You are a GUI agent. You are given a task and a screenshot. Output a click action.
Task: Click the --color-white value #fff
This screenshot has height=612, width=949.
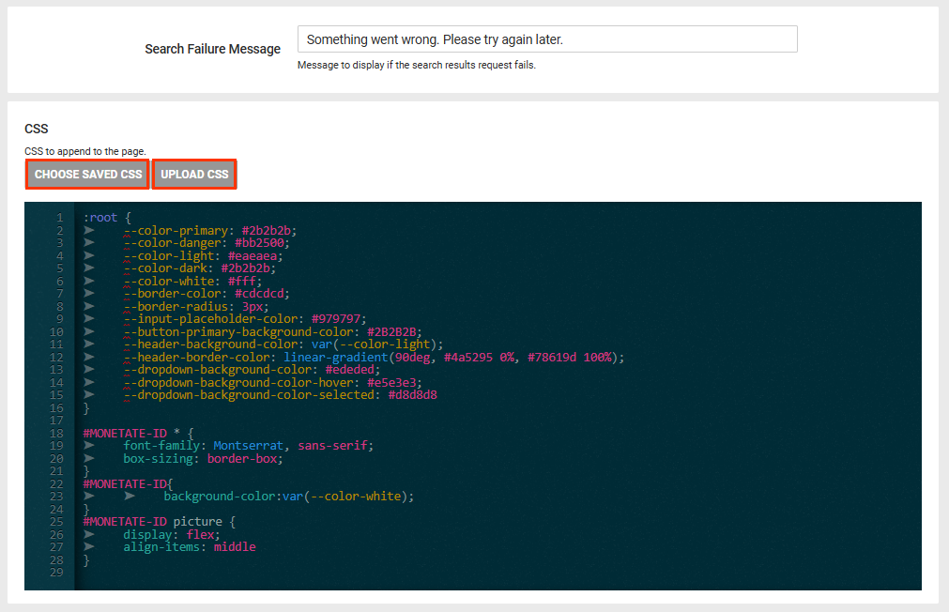click(x=242, y=282)
